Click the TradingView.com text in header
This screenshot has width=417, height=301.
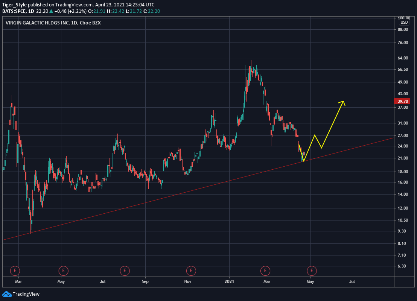(74, 5)
